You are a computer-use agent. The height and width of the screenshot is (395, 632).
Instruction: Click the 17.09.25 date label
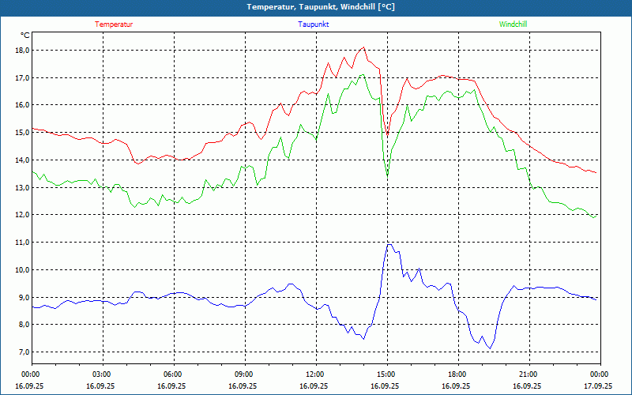(598, 386)
